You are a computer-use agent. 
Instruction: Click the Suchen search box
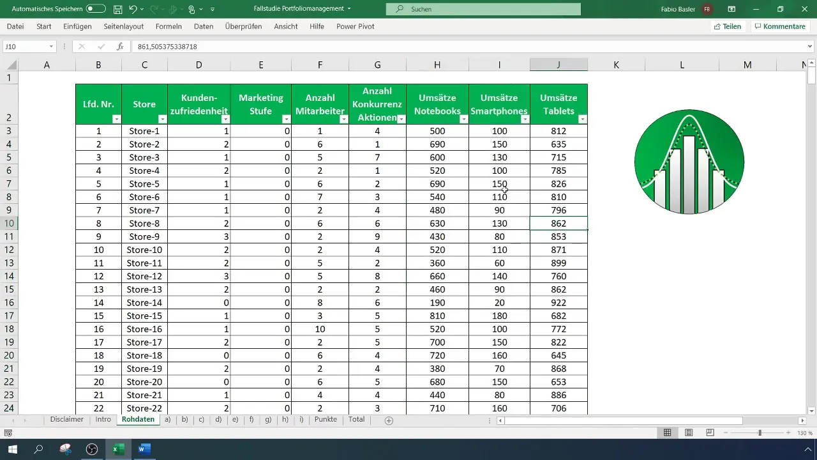[483, 9]
